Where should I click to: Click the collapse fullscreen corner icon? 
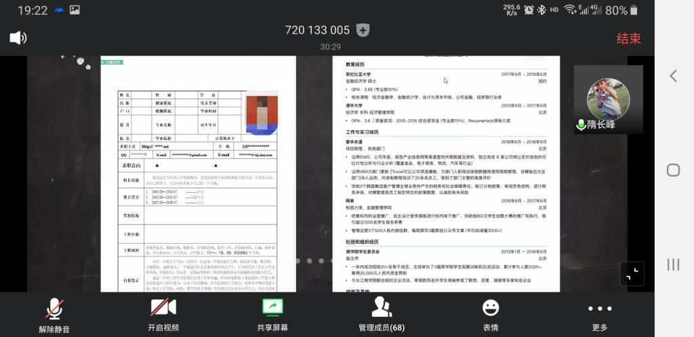click(632, 273)
